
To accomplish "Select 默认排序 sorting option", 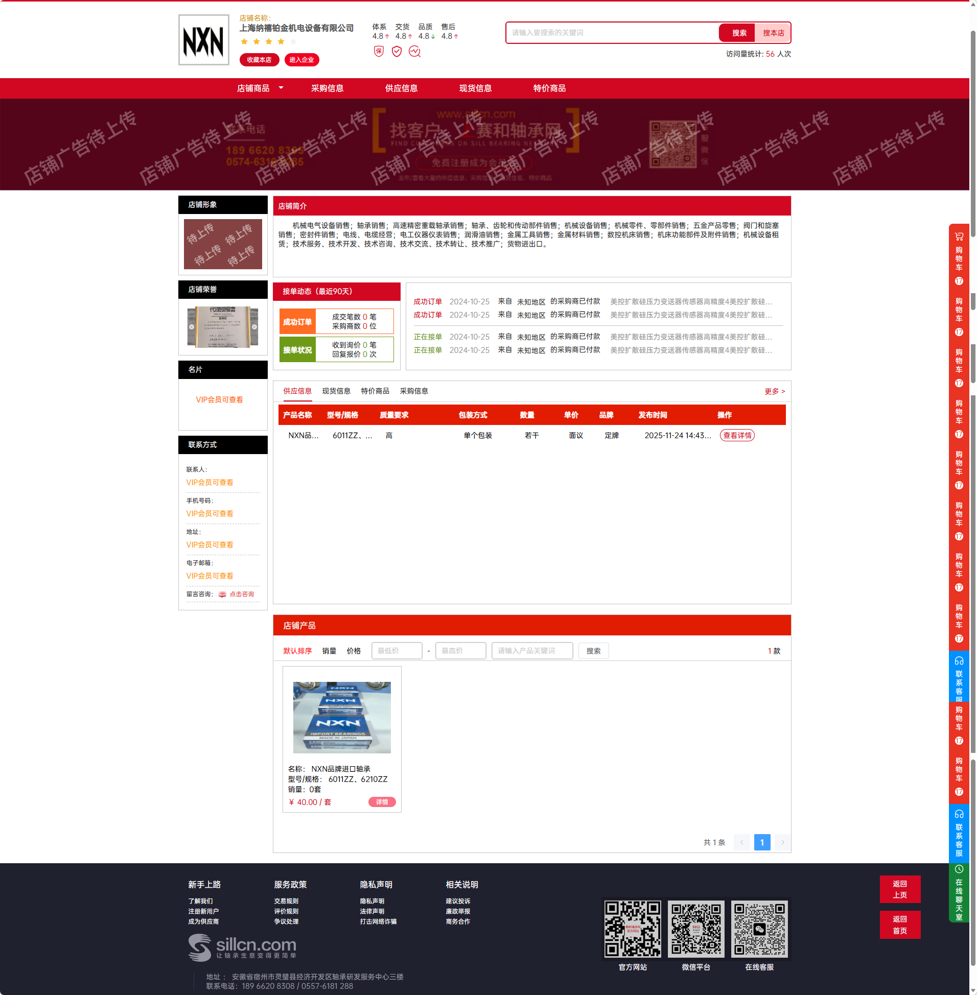I will (297, 651).
